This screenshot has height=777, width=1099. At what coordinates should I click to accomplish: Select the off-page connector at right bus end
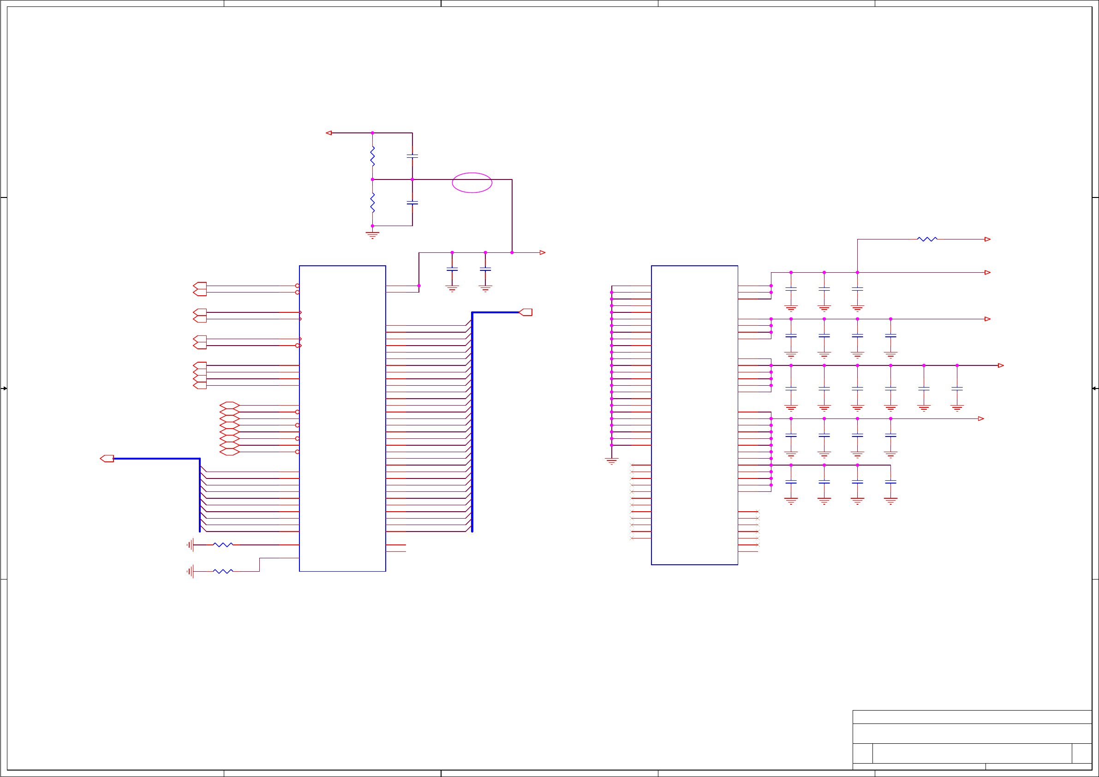click(526, 312)
